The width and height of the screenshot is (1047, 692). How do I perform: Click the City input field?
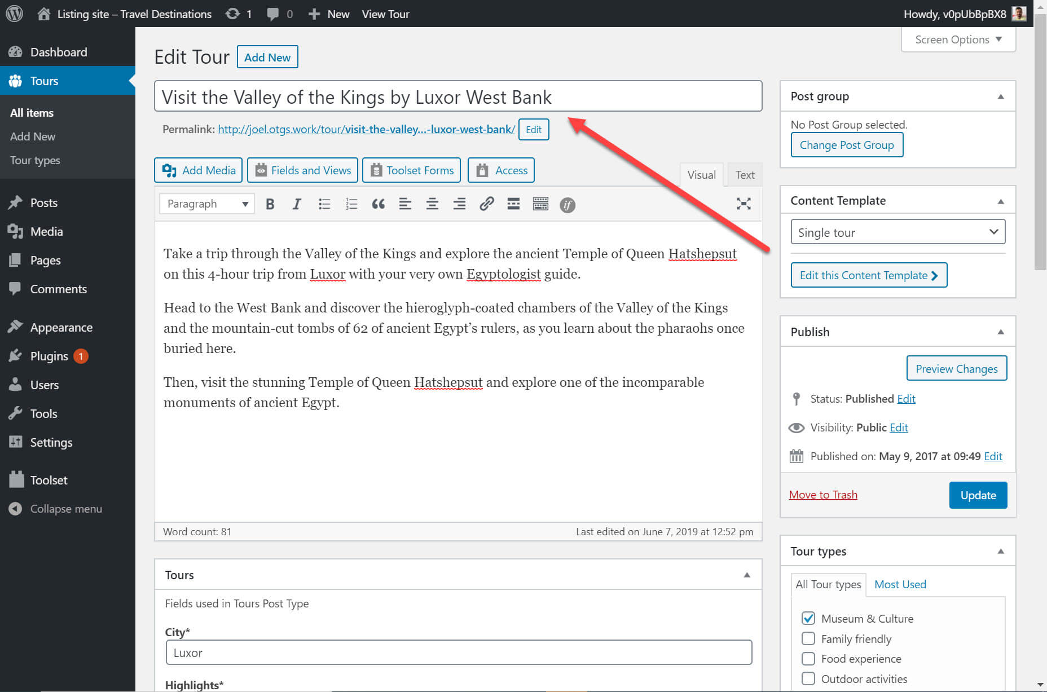click(x=459, y=653)
